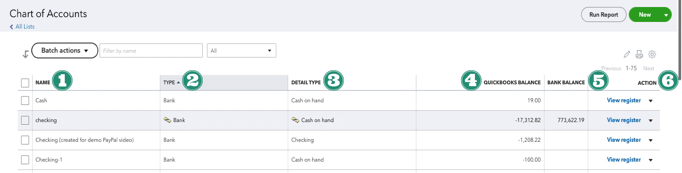Screen dimensions: 682x173
Task: Tick the select-all checkbox in header row
Action: tap(25, 83)
